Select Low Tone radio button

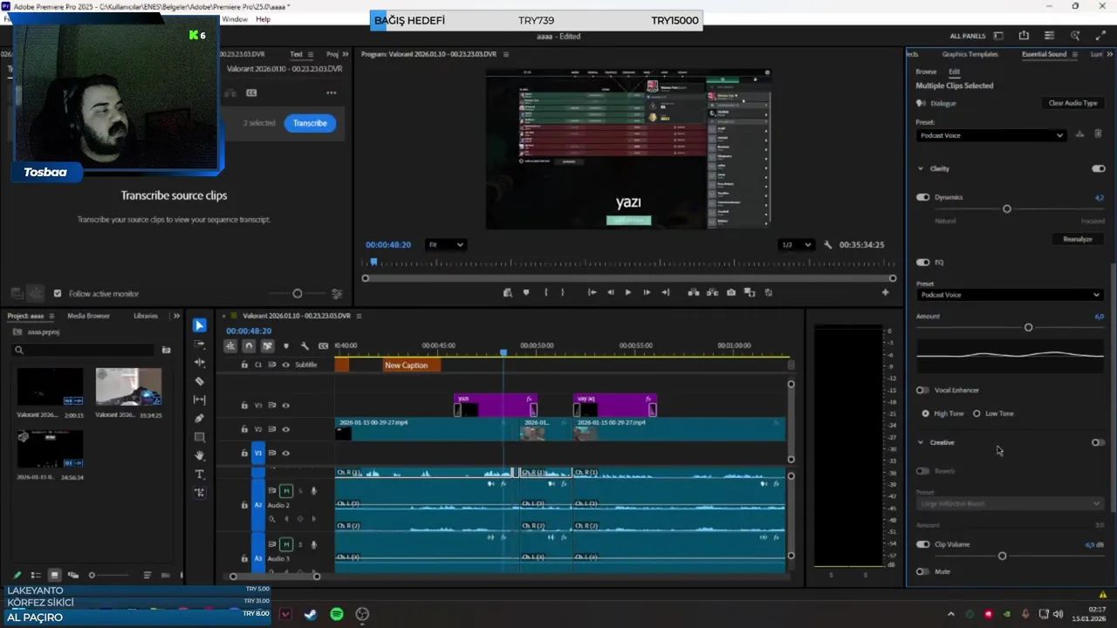(x=977, y=413)
